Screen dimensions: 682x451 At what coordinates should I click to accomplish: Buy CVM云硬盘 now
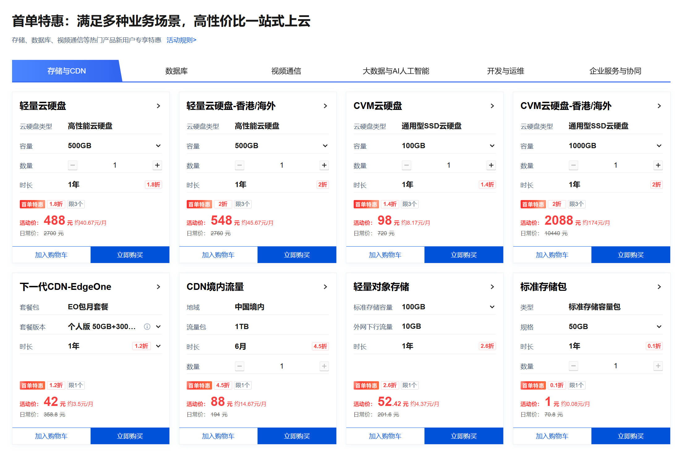(464, 255)
